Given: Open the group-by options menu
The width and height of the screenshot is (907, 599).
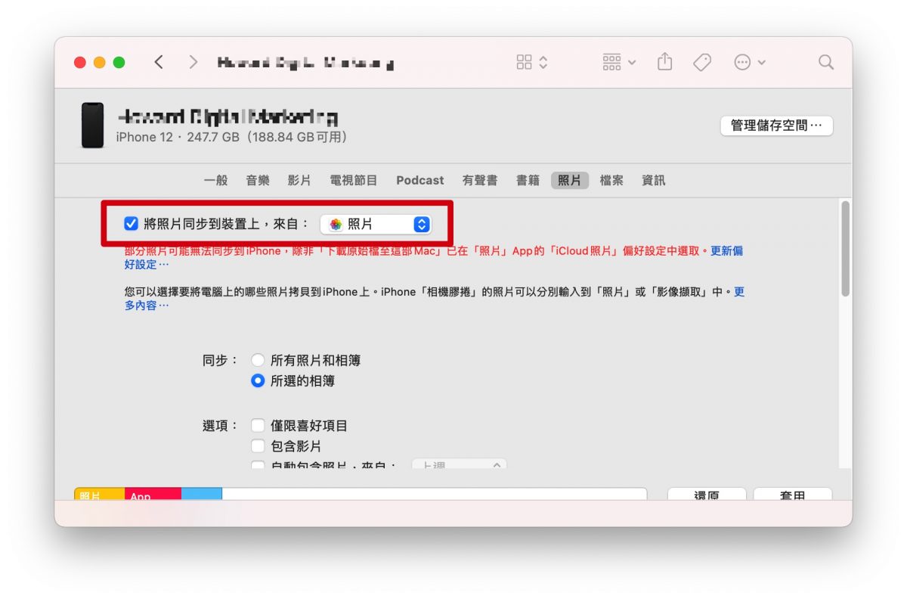Looking at the screenshot, I should click(x=620, y=62).
